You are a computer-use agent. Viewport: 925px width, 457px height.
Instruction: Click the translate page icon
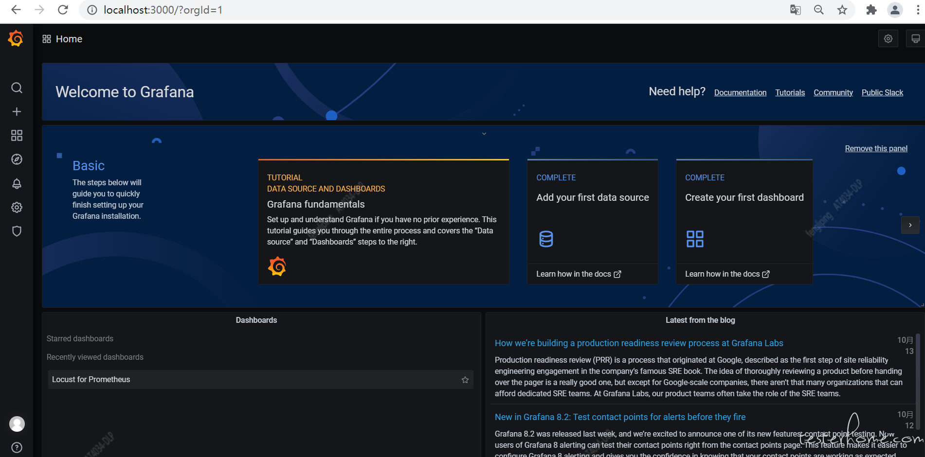pos(795,10)
